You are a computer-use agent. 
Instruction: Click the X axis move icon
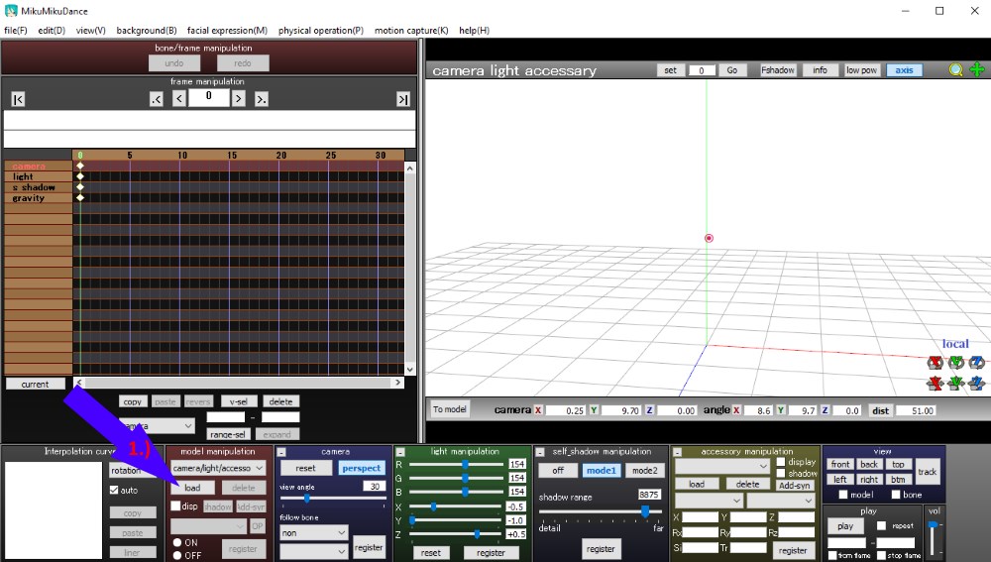pyautogui.click(x=935, y=383)
